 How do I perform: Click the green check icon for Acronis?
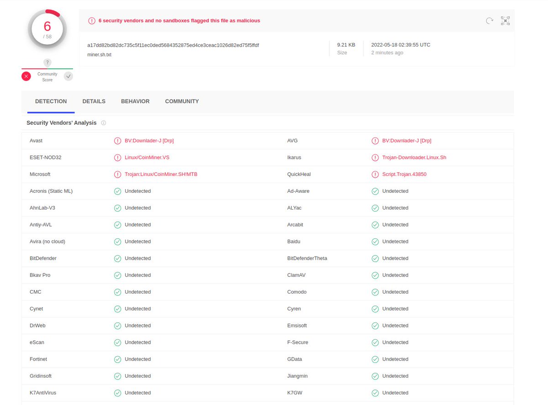tap(117, 191)
